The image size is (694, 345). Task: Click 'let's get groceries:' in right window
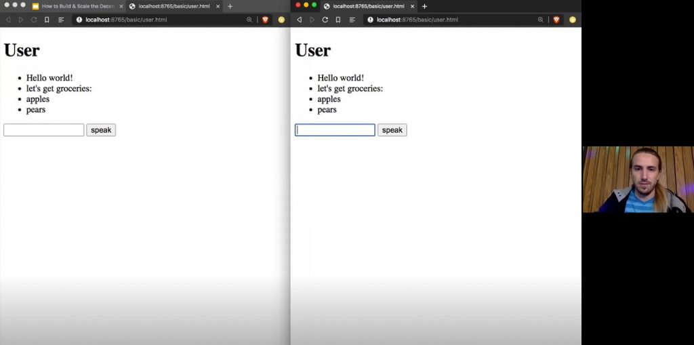tap(350, 89)
